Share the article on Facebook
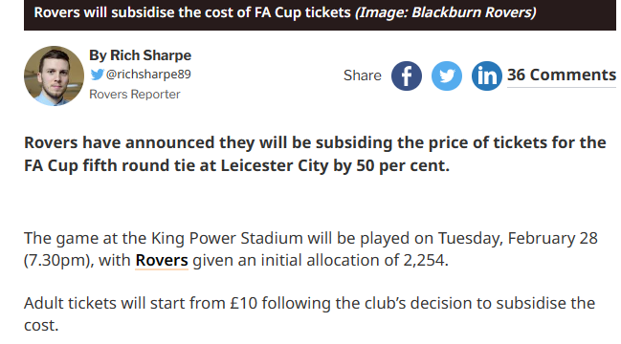The width and height of the screenshot is (621, 344). pos(407,75)
